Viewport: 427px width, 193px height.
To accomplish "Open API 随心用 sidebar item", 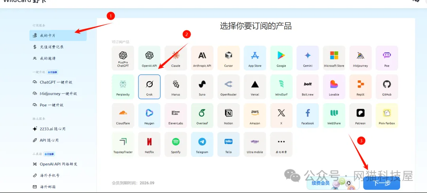I will tap(58, 140).
